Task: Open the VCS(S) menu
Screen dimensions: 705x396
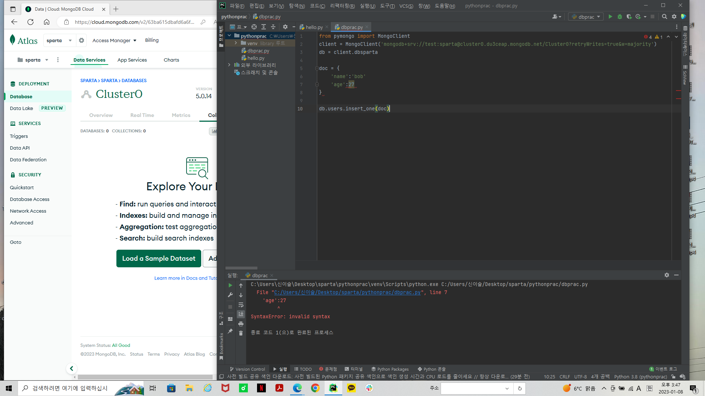Action: 406,6
